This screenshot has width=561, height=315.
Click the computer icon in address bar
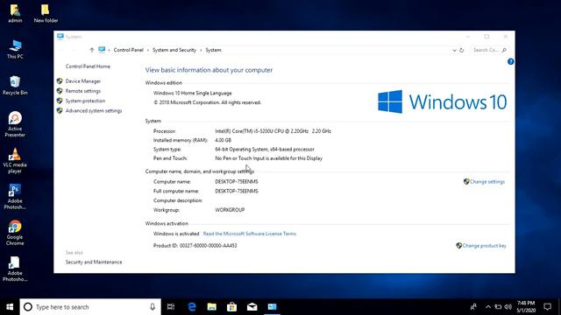point(102,50)
